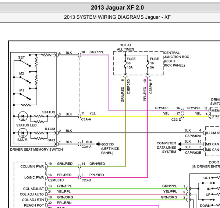220x208 pixels.
Task: Click the 'CENTRAL JUNCTION BOX' label
Action: (176, 55)
